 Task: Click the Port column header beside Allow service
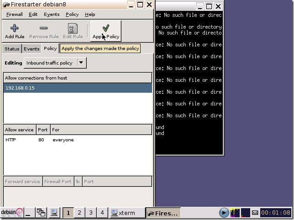(43, 130)
